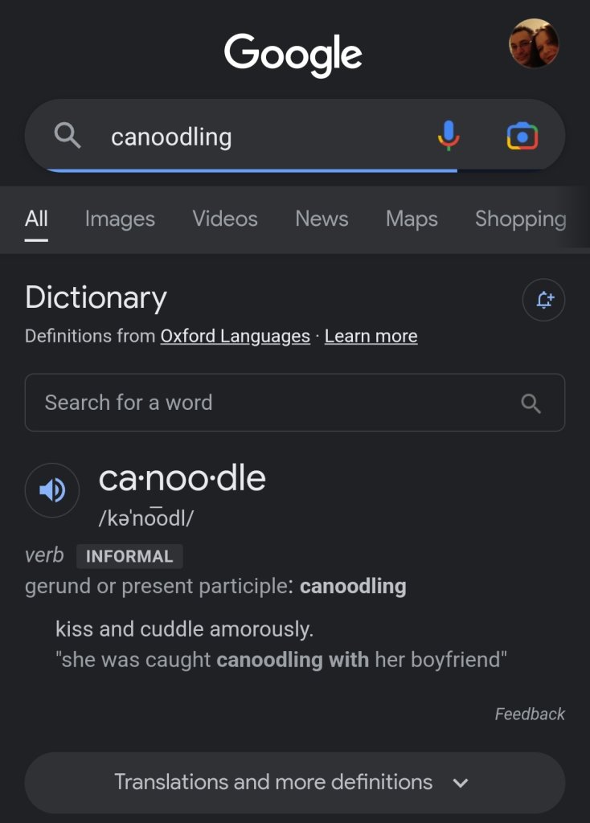Select the All results tab

[x=36, y=219]
